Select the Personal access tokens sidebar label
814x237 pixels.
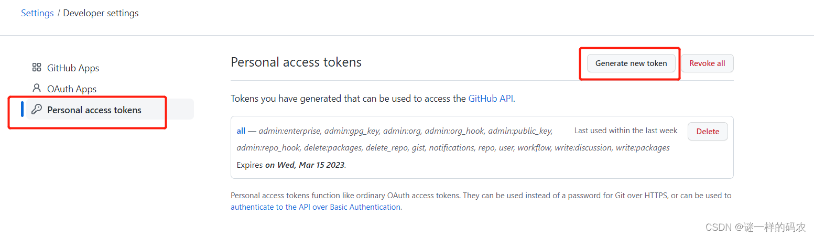(94, 110)
